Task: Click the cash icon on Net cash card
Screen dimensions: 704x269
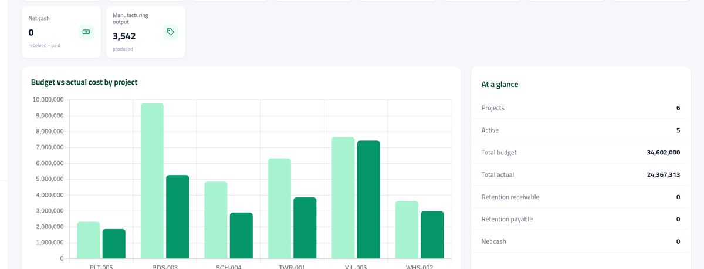Action: (x=86, y=32)
